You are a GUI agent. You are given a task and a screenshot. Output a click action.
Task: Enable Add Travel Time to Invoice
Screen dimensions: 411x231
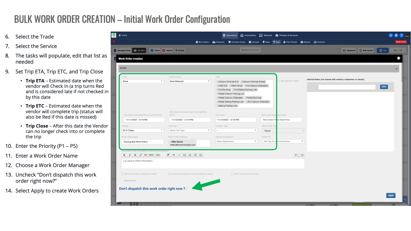(232, 174)
